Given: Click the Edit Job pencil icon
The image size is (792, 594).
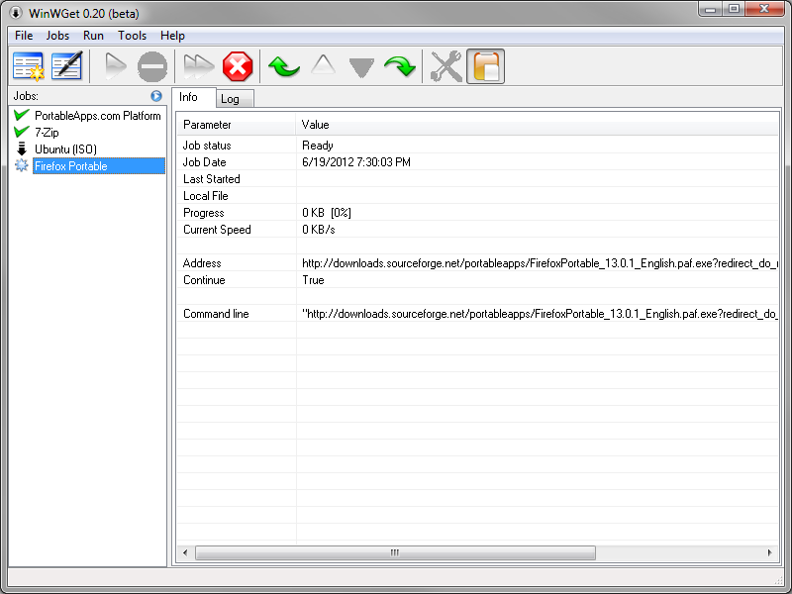Looking at the screenshot, I should [x=66, y=66].
